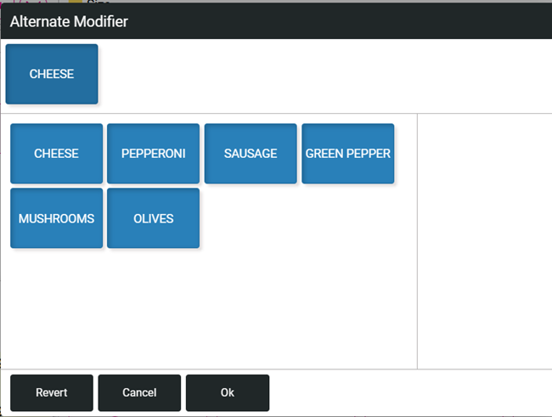Click empty space beside the top CHEESE button

(323, 75)
